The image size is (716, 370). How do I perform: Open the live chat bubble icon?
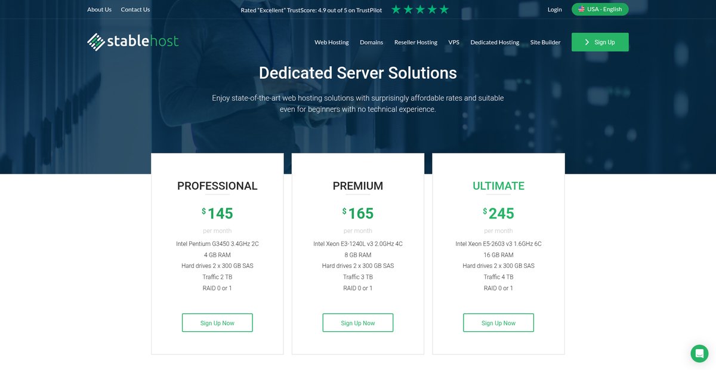tap(699, 353)
